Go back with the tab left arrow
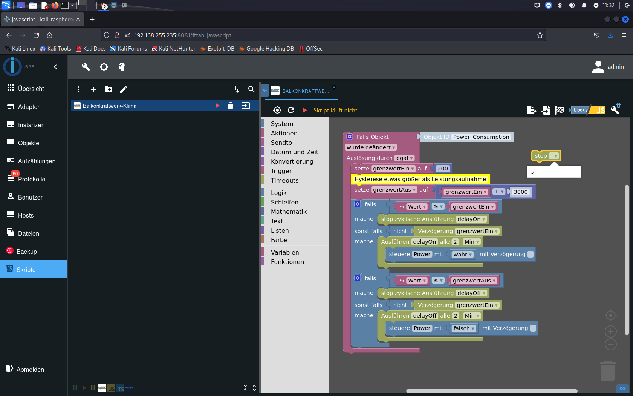Image resolution: width=633 pixels, height=396 pixels. [265, 90]
